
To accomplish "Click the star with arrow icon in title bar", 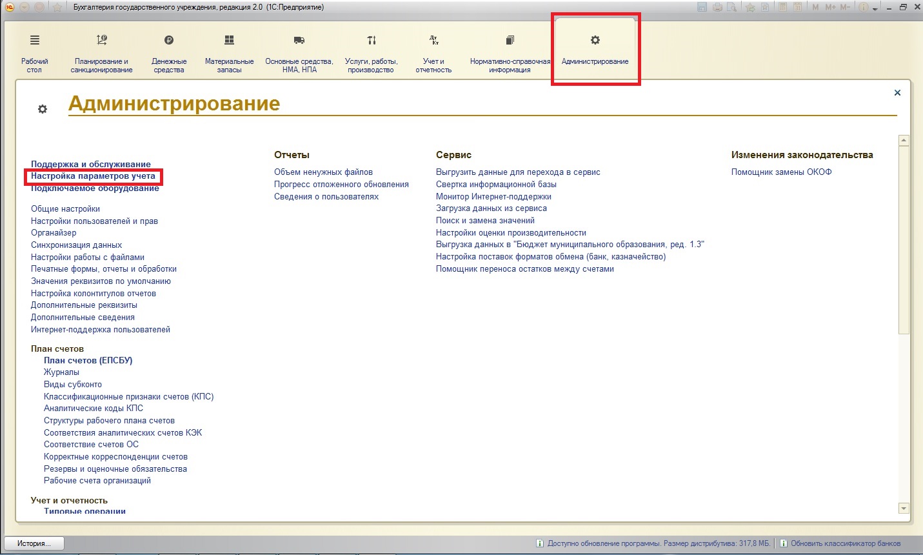I will [x=750, y=7].
